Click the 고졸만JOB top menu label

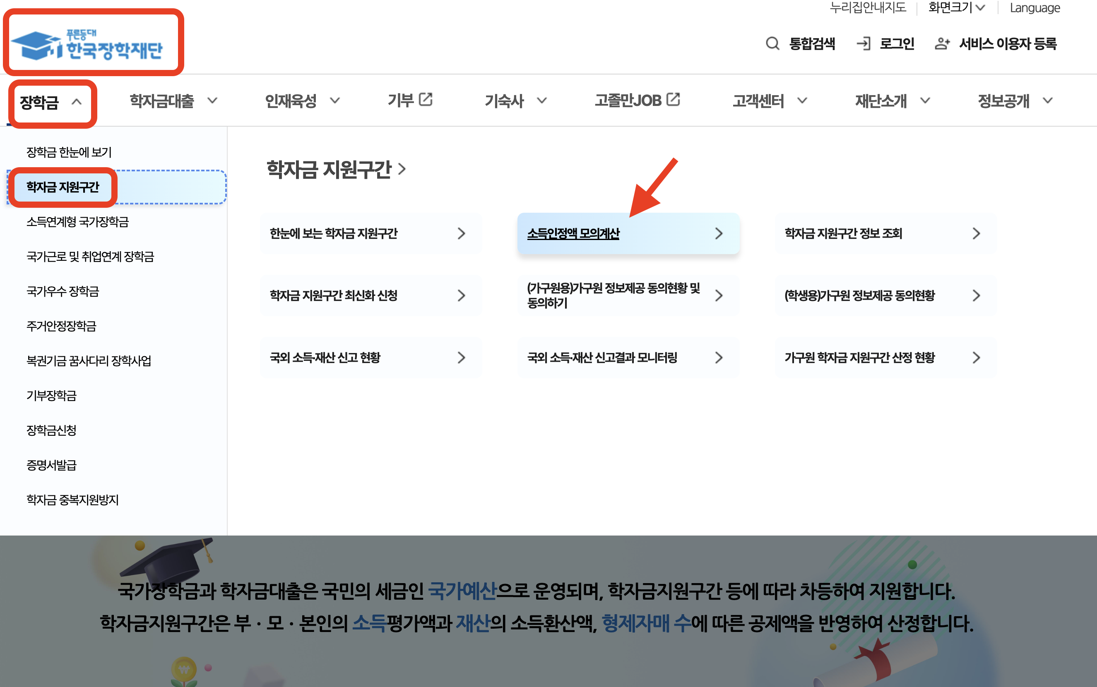(628, 101)
